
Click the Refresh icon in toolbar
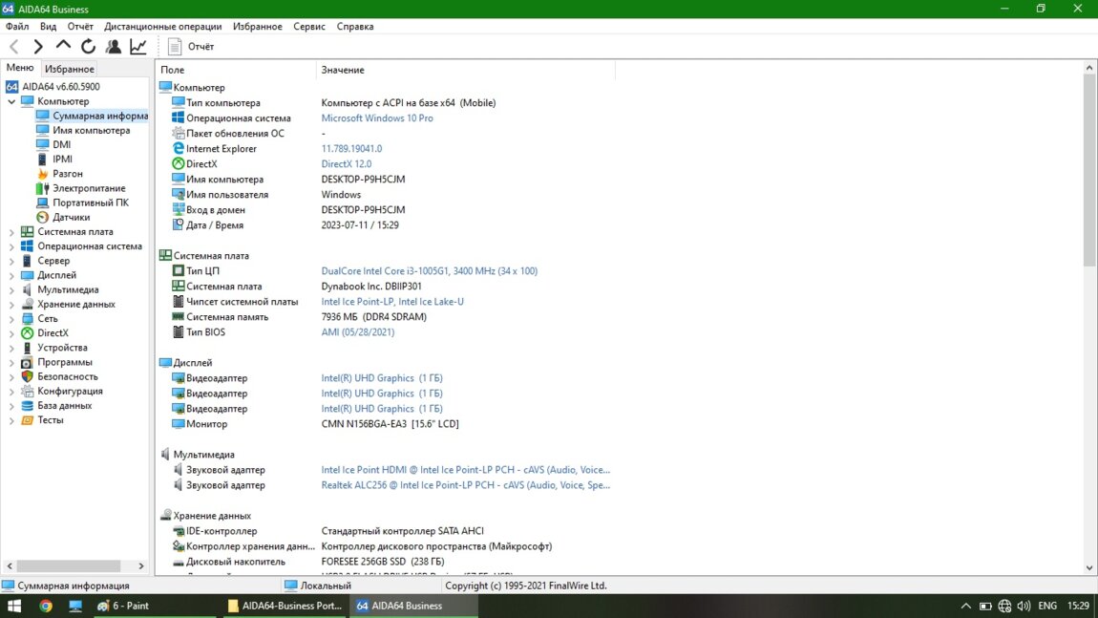(88, 46)
